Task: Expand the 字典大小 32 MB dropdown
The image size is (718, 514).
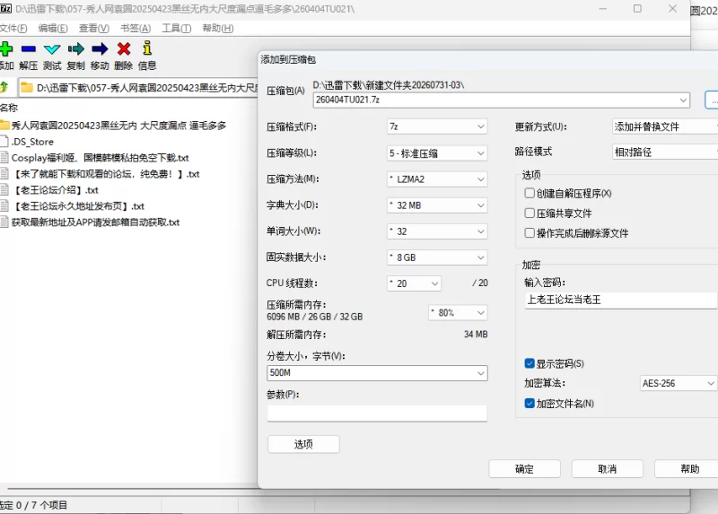Action: tap(437, 205)
